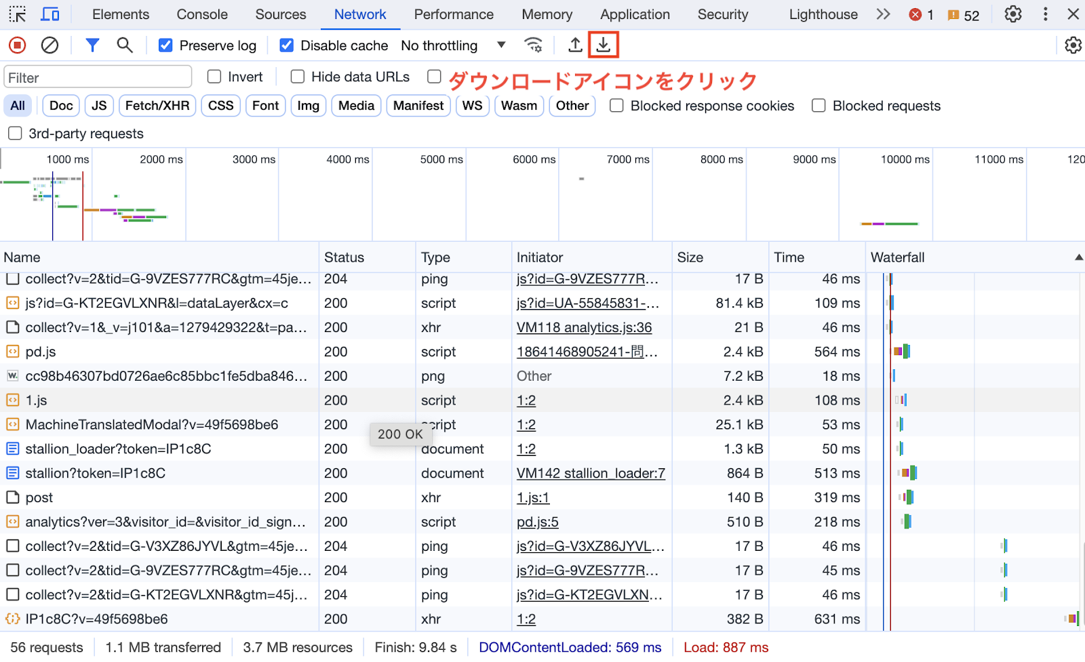Open network conditions Wi-Fi icon
This screenshot has height=662, width=1085.
[x=534, y=45]
